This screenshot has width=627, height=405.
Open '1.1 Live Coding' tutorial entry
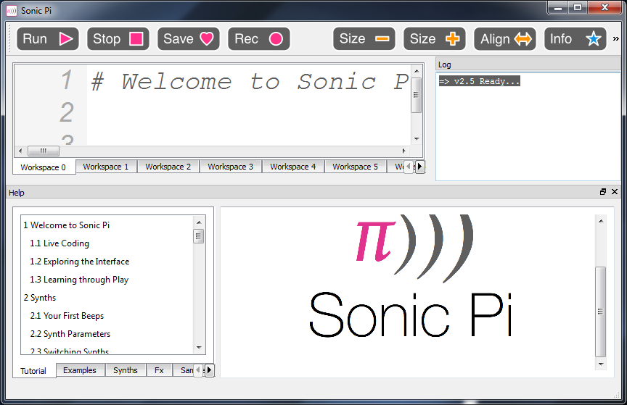60,243
